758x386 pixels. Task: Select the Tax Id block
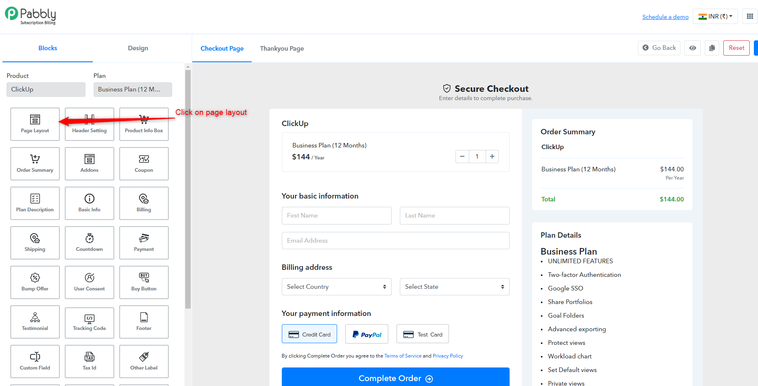click(90, 361)
